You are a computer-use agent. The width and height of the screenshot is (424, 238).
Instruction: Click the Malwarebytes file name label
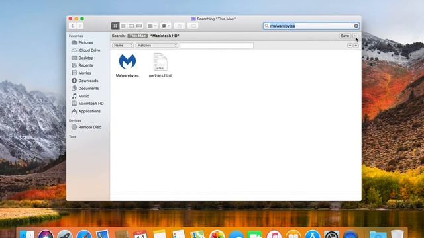point(127,75)
